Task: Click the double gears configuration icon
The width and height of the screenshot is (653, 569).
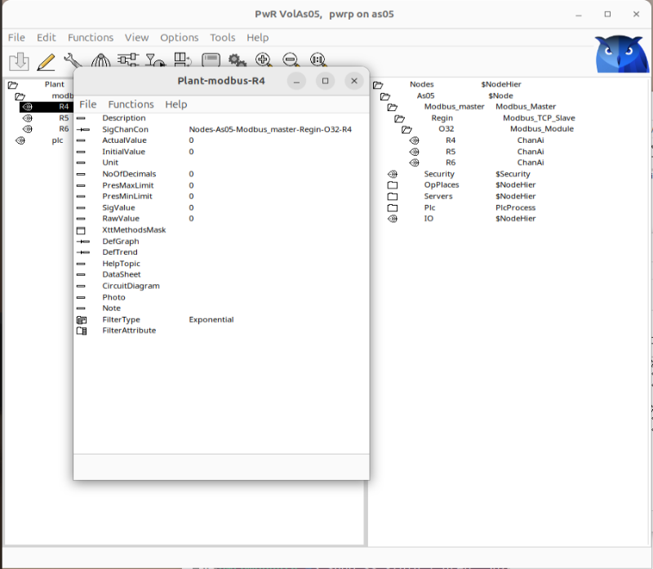Action: click(238, 60)
